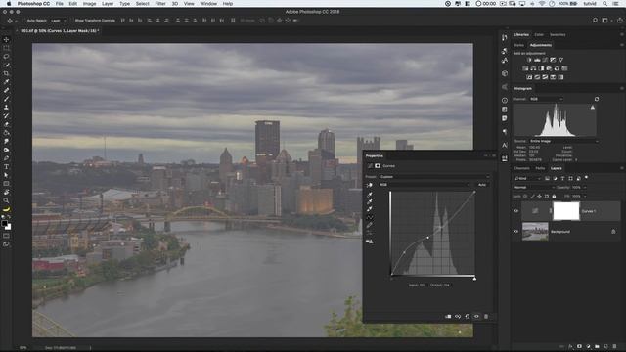Image resolution: width=626 pixels, height=352 pixels.
Task: Add a Levels adjustment
Action: tap(537, 60)
